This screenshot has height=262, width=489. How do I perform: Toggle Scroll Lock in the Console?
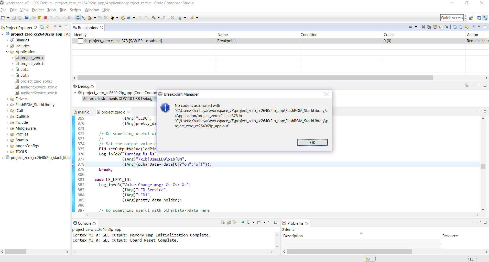pos(229,223)
